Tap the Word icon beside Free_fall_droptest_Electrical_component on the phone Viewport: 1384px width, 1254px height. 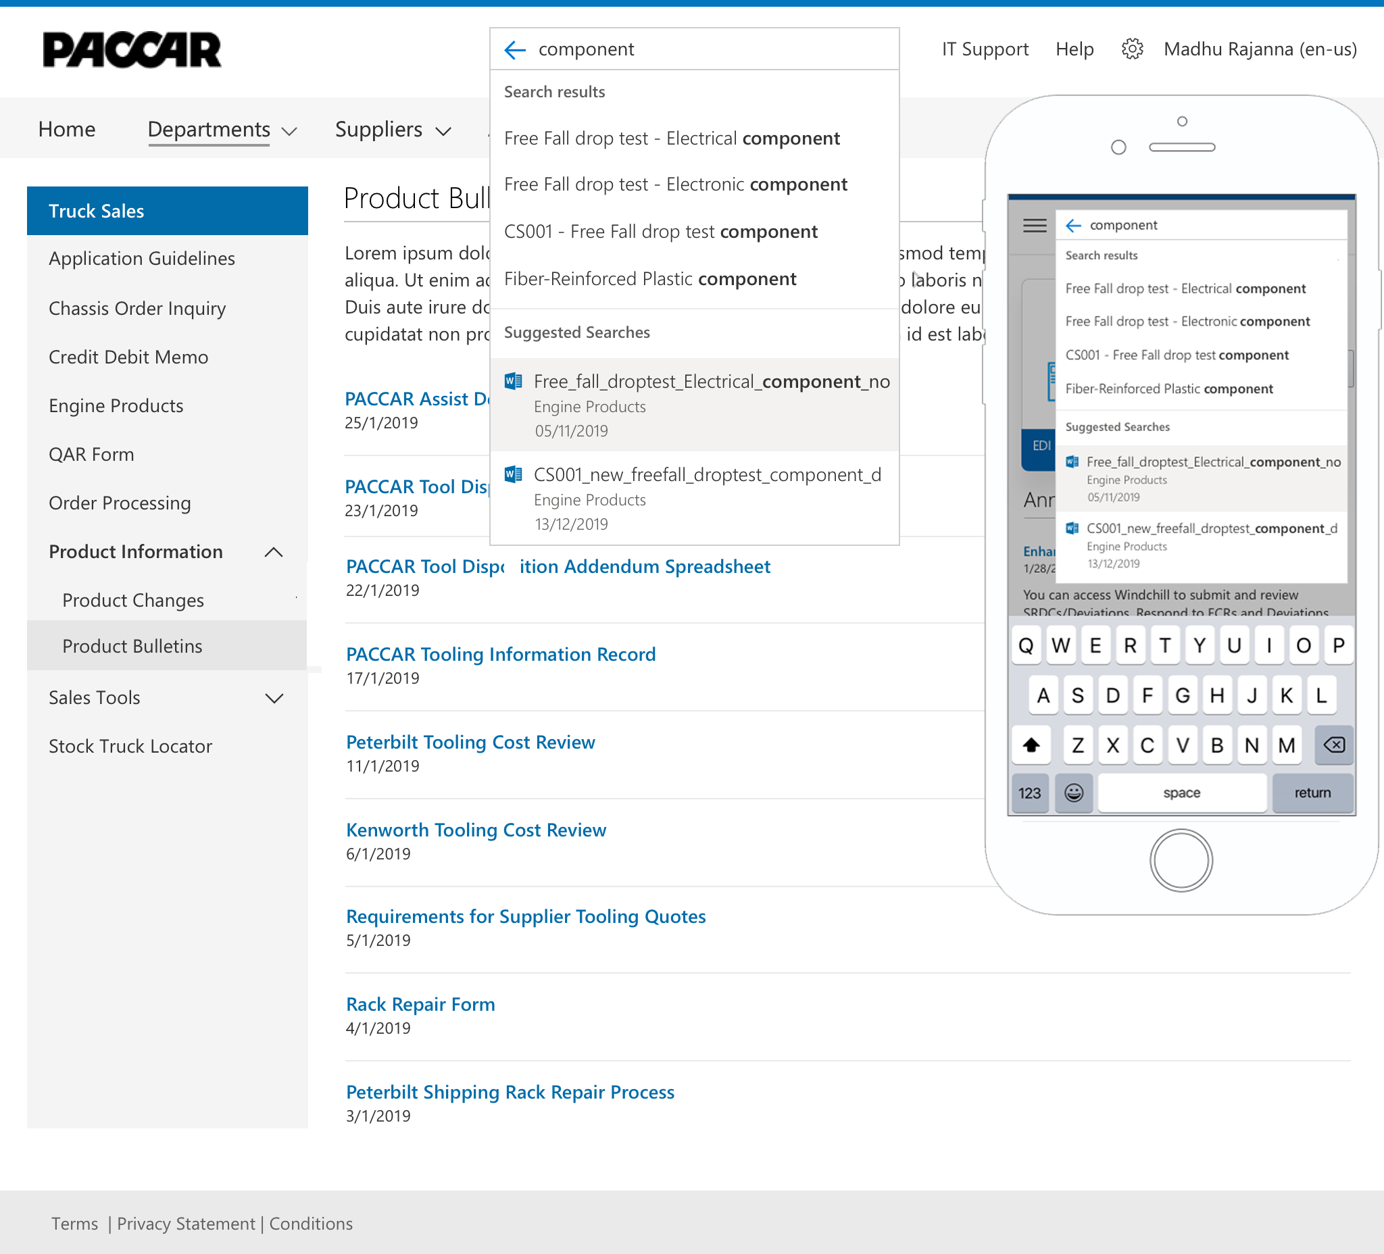click(x=1072, y=462)
